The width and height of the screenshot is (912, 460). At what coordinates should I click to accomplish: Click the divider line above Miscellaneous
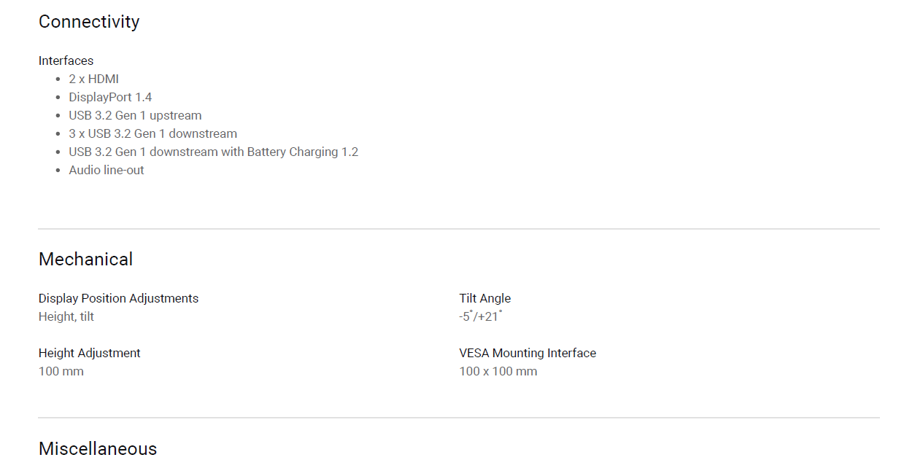[459, 418]
